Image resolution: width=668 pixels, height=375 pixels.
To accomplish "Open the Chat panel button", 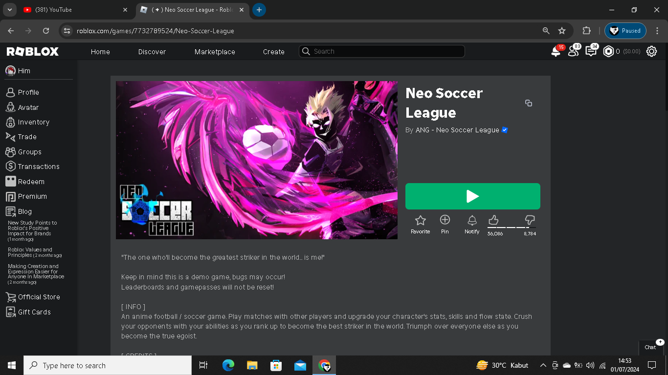I will (651, 347).
